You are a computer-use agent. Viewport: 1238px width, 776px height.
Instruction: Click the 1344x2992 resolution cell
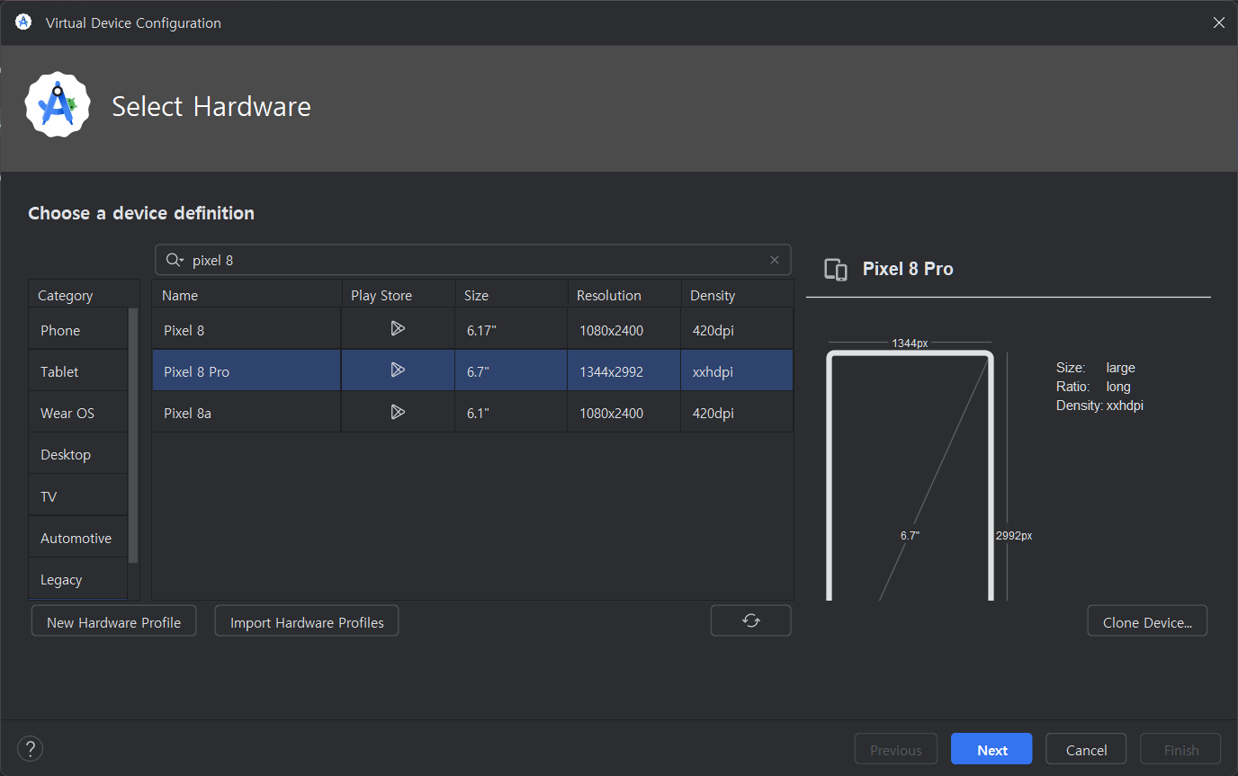point(623,370)
